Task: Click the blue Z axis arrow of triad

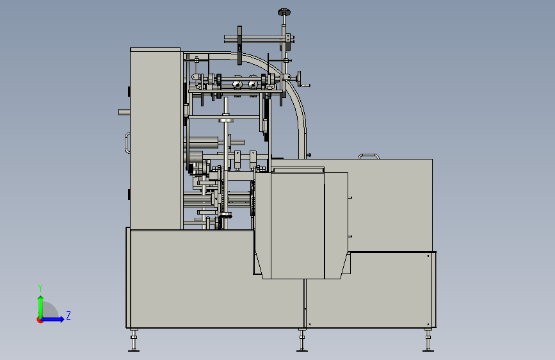Action: 53,319
